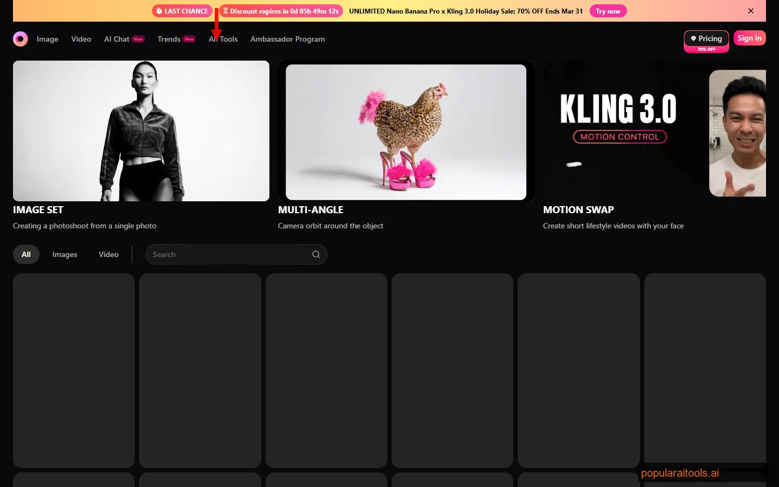
Task: Expand the All Tools menu
Action: pyautogui.click(x=224, y=39)
